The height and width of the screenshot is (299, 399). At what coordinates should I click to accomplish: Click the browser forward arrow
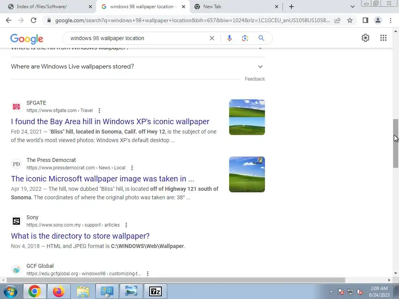pyautogui.click(x=21, y=20)
